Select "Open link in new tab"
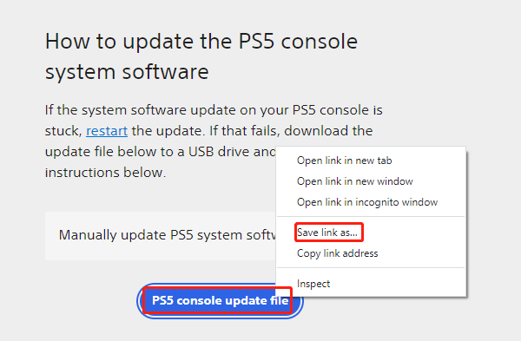521x341 pixels. [x=344, y=161]
